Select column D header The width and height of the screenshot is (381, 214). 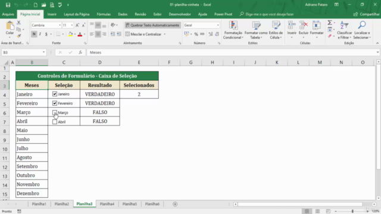99,62
